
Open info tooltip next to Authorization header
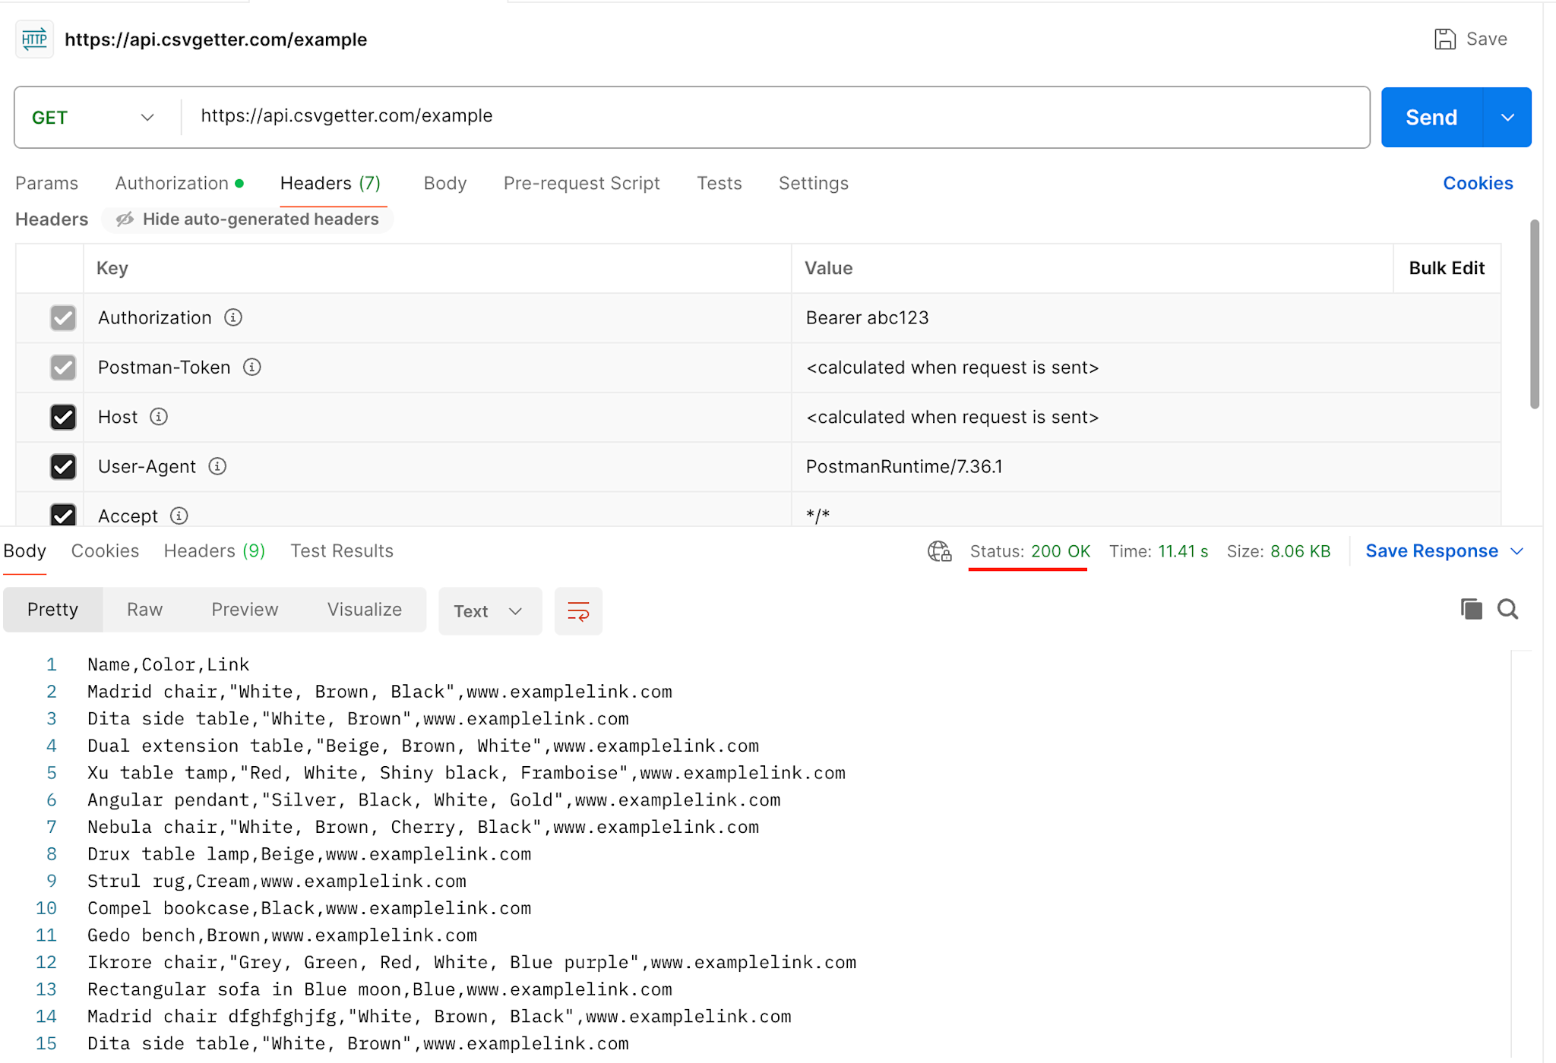coord(233,317)
